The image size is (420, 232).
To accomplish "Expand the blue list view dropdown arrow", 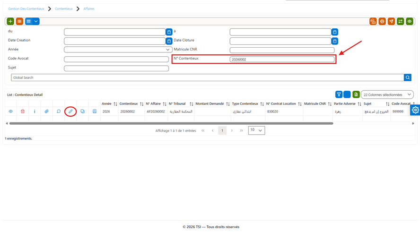I will (x=36, y=21).
